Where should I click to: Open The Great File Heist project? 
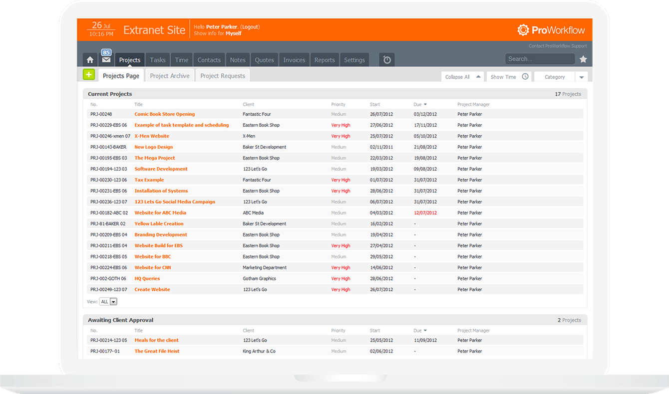tap(157, 351)
